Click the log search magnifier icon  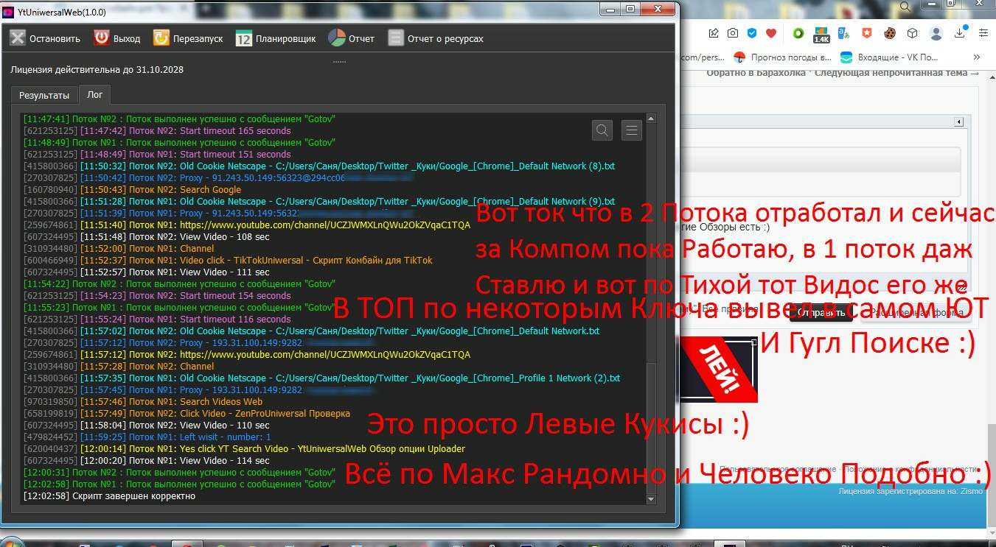pos(602,130)
